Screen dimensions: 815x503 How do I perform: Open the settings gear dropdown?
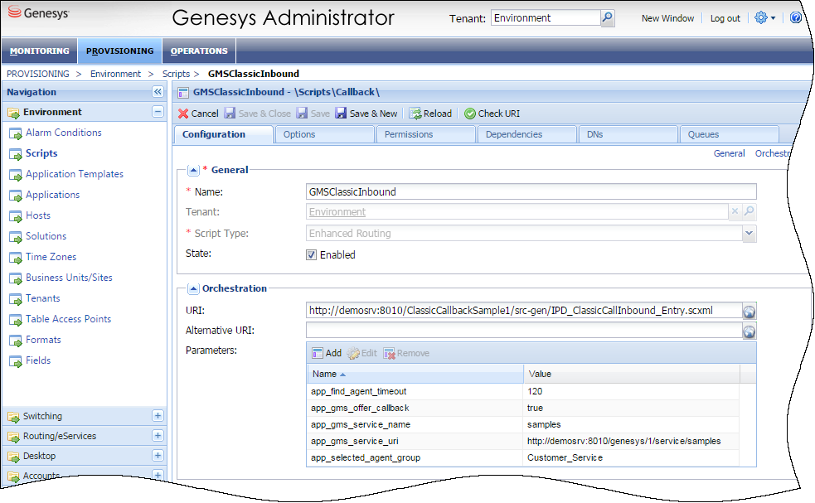click(764, 17)
